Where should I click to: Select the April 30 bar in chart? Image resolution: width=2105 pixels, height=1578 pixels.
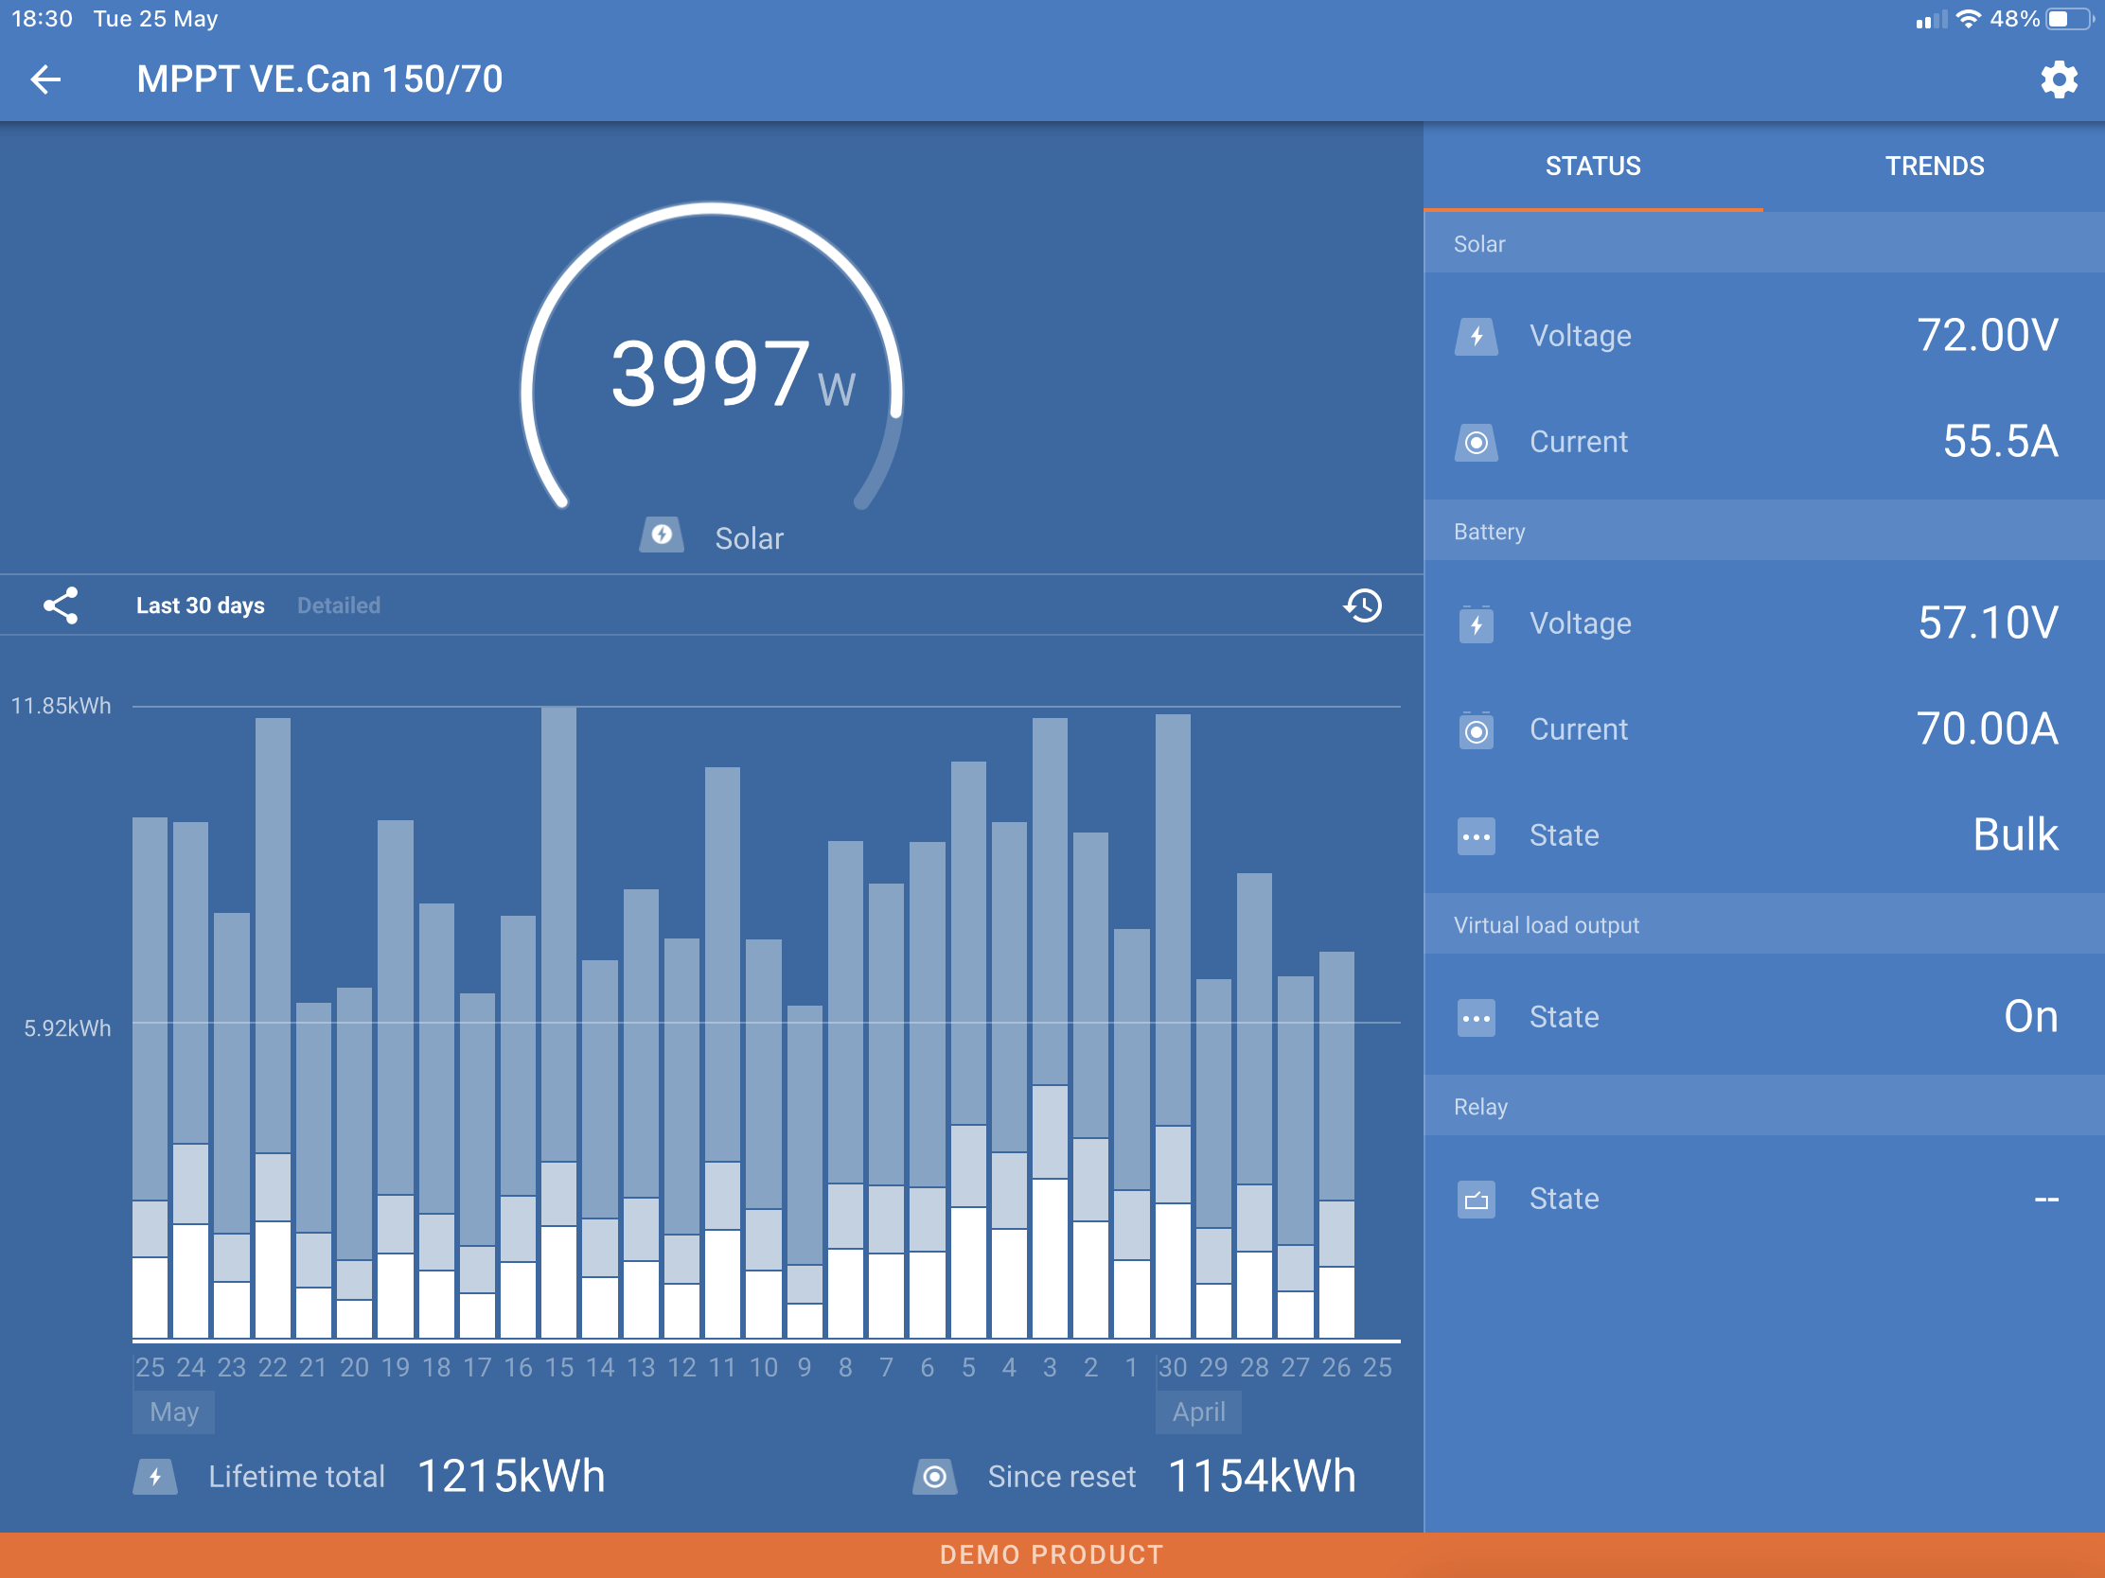(1173, 1026)
